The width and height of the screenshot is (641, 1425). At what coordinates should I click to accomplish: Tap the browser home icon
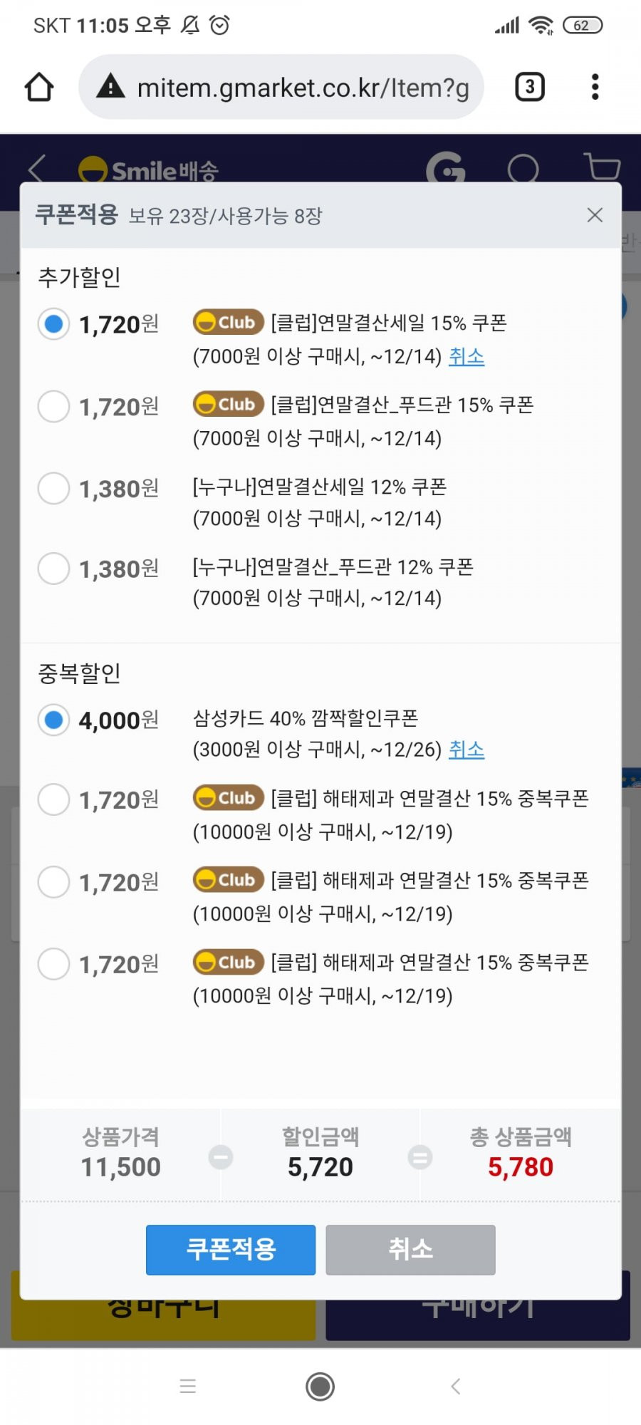pyautogui.click(x=39, y=87)
